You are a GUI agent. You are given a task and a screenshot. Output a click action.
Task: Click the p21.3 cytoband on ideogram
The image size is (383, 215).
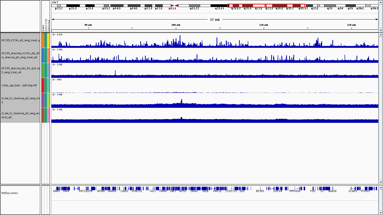(x=73, y=5)
